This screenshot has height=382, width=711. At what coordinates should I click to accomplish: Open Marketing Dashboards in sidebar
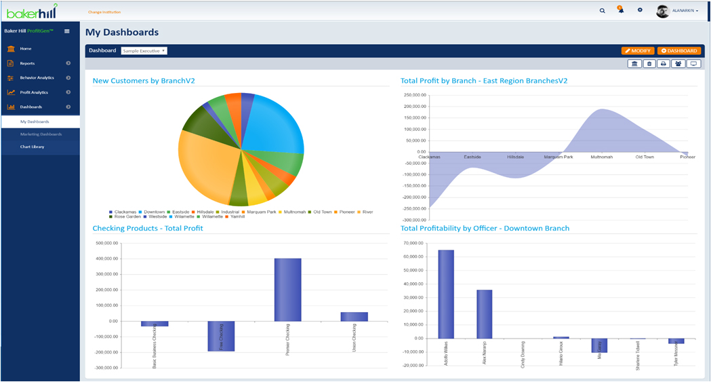coord(41,134)
